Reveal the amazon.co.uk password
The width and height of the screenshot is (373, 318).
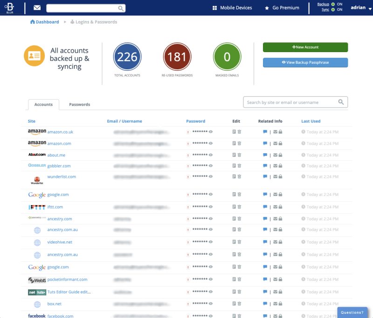[211, 132]
